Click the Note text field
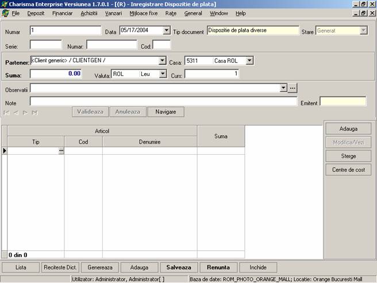This screenshot has height=283, width=377. pyautogui.click(x=164, y=101)
